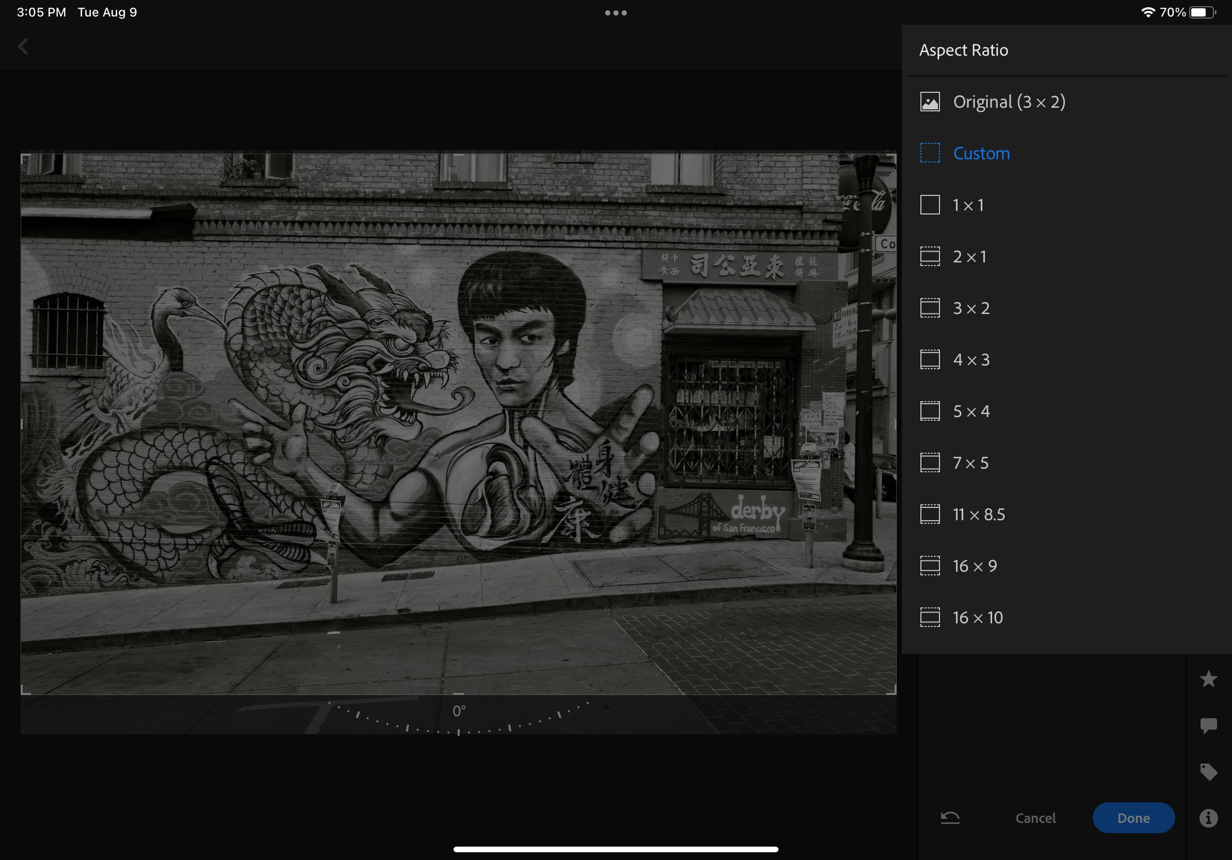The image size is (1232, 860).
Task: Click the reset crop undo arrow
Action: pos(950,818)
